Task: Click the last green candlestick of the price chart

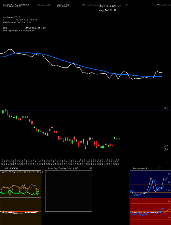Action: [119, 139]
